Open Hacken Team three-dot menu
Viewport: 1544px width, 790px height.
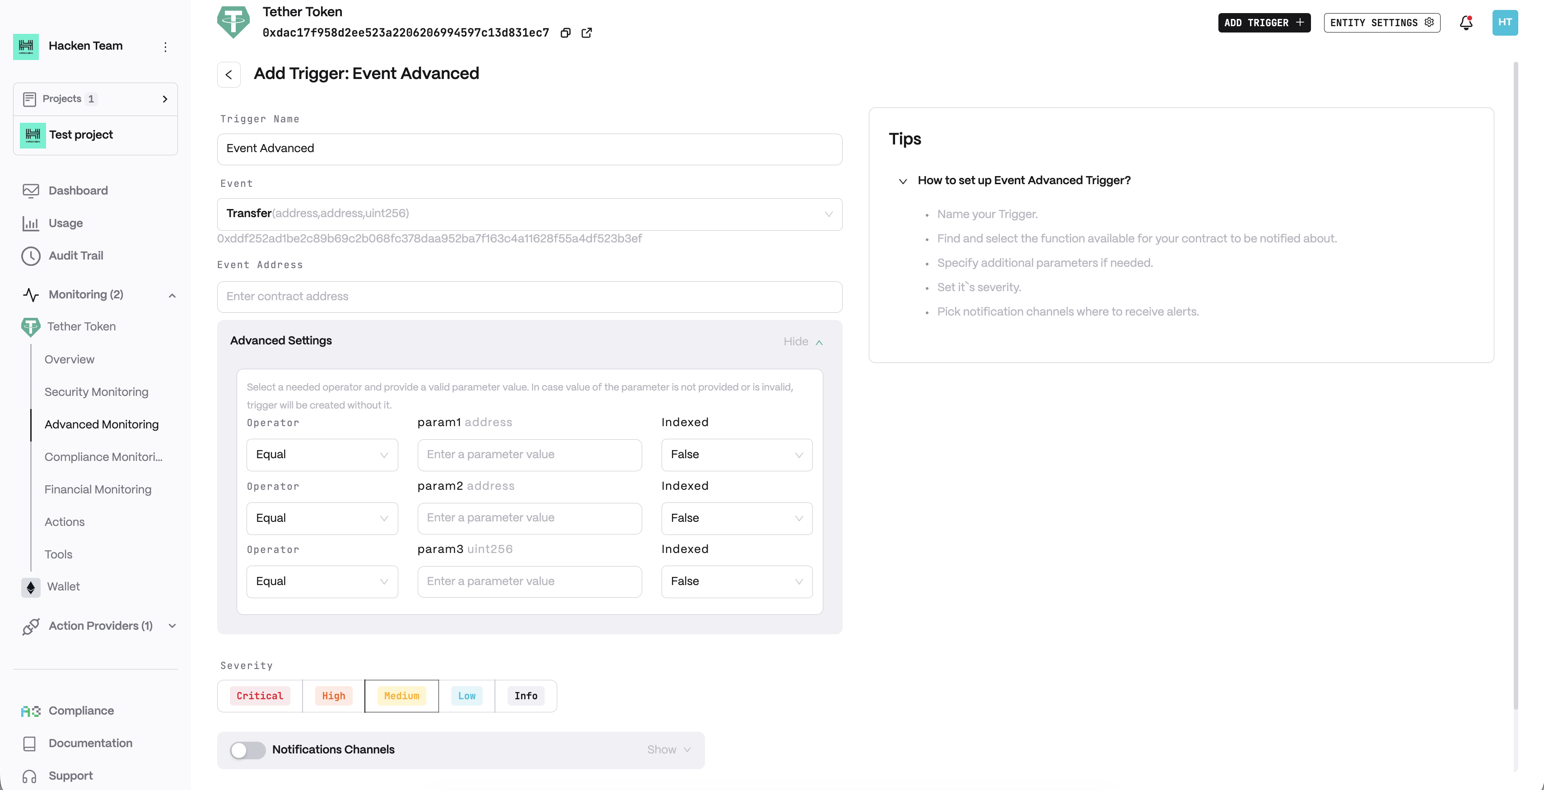coord(165,46)
